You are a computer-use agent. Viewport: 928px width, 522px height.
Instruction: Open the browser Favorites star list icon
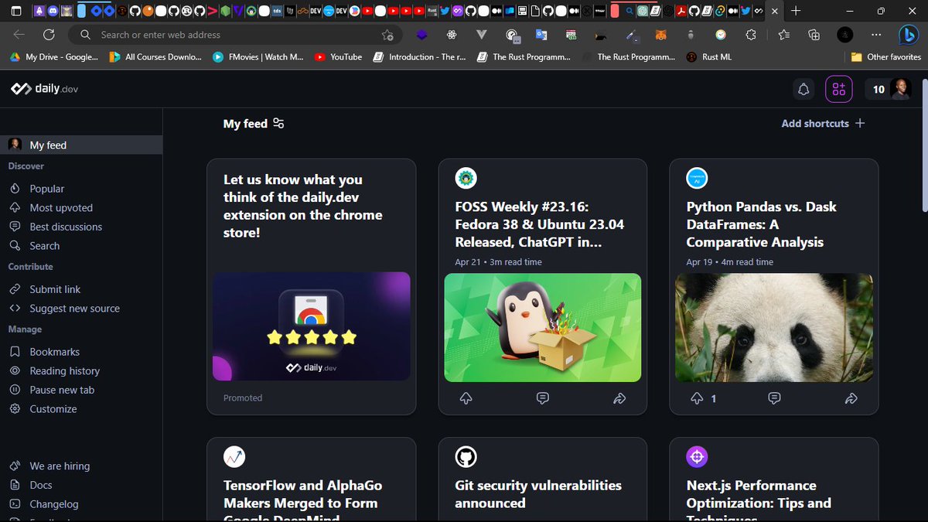[783, 35]
